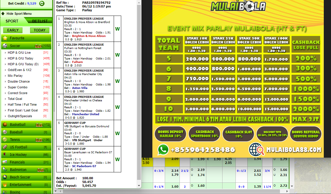
Task: Click SC Paderborn 07 bet text
Action: coord(84,166)
